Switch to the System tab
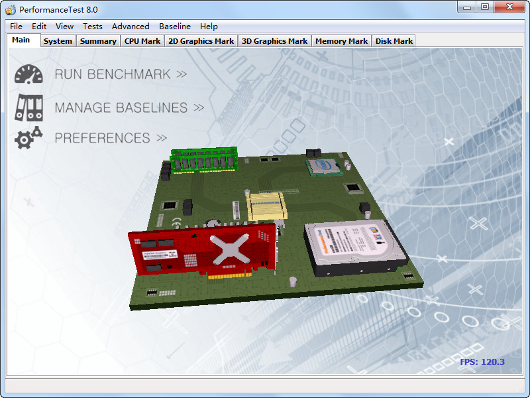Image resolution: width=530 pixels, height=398 pixels. 58,41
